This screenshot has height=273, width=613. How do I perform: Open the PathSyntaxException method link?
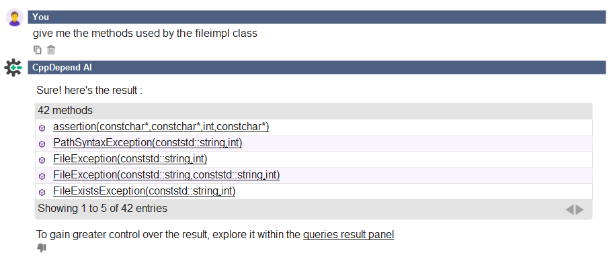[148, 143]
